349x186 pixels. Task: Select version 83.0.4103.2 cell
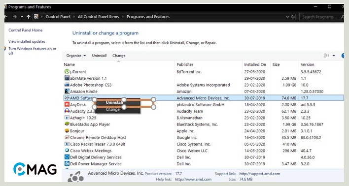coord(311,138)
